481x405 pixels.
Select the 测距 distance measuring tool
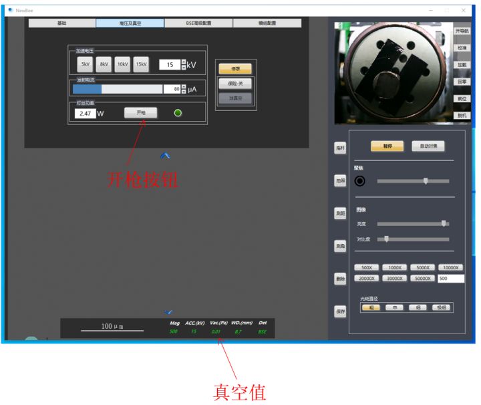(x=341, y=214)
